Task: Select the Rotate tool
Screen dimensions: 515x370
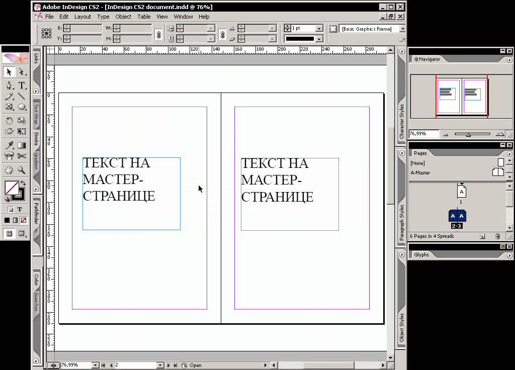Action: 9,121
